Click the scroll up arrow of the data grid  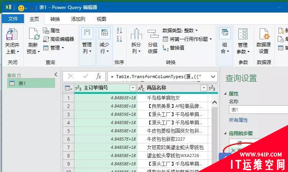click(x=214, y=102)
